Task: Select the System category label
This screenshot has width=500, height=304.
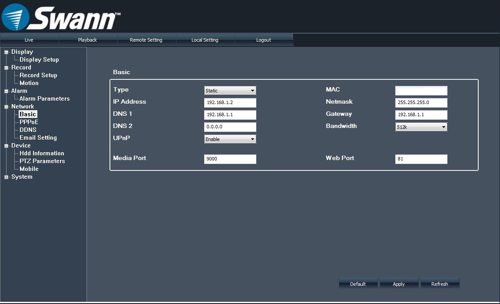Action: pyautogui.click(x=22, y=177)
